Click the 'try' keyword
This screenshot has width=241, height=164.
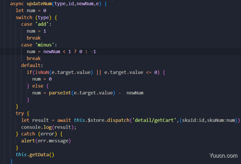pos(20,113)
